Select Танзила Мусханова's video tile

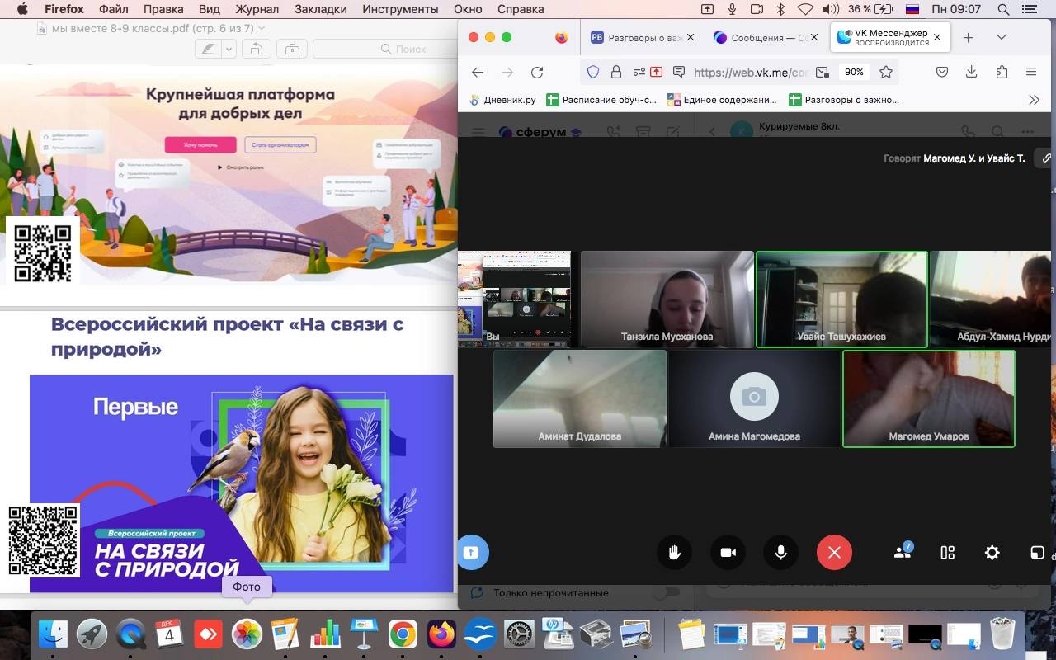coord(667,299)
